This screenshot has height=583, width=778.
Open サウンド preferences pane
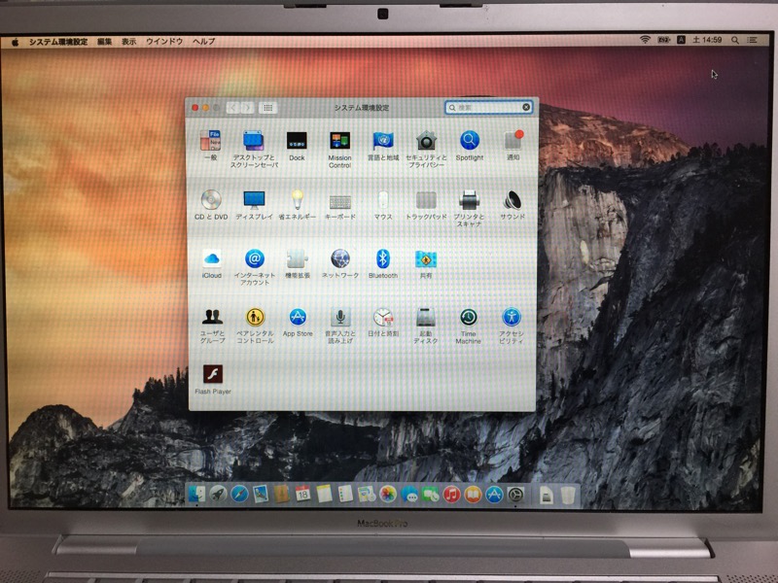513,205
